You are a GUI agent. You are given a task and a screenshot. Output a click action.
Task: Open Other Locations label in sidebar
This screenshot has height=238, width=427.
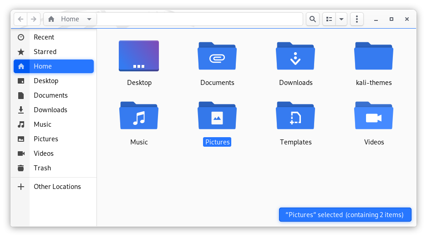click(57, 187)
